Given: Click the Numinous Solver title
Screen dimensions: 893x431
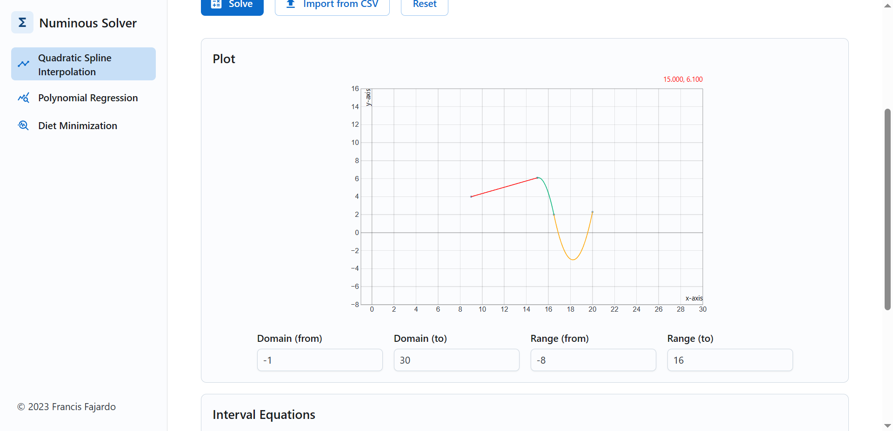Looking at the screenshot, I should [87, 22].
